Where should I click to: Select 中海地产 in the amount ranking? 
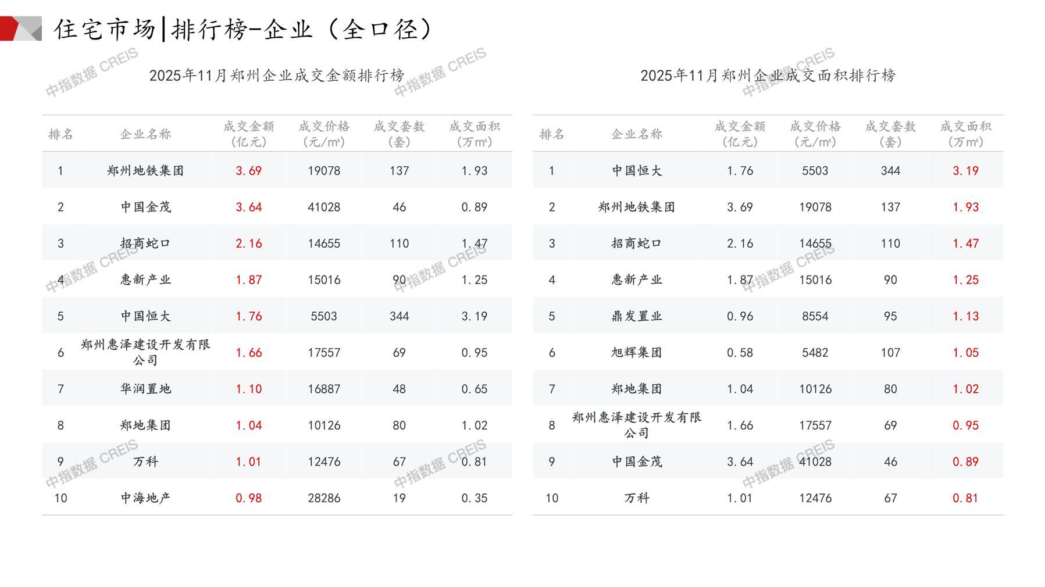pyautogui.click(x=145, y=498)
